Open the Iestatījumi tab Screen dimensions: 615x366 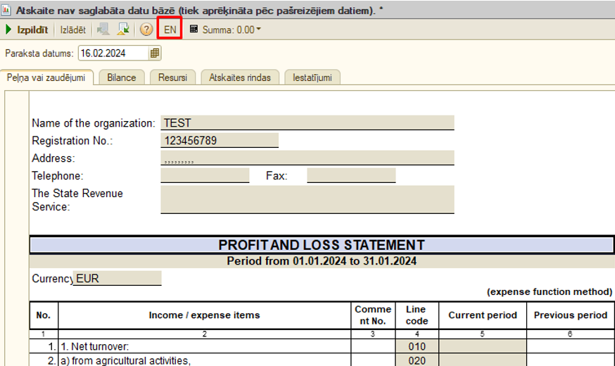[x=312, y=77]
